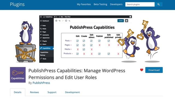
Task: Open the Development tab
Action: pos(72,92)
